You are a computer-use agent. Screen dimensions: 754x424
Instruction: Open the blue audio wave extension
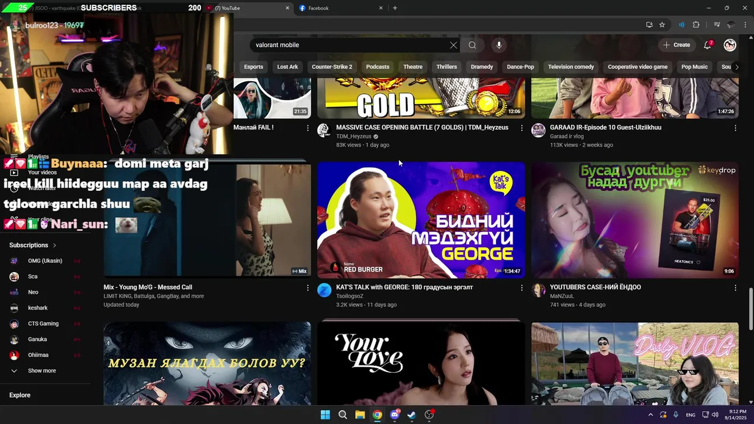[682, 25]
